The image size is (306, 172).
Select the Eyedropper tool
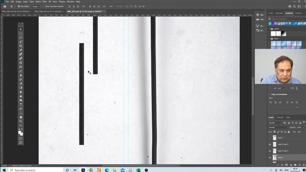click(21, 50)
